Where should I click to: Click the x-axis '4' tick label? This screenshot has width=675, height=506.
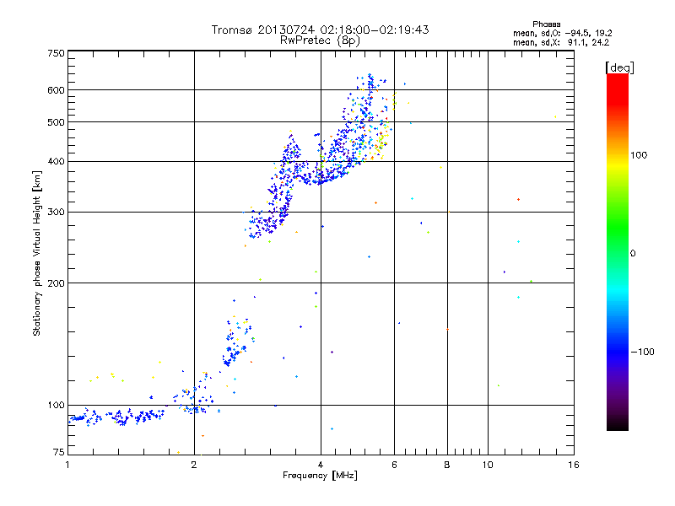click(x=321, y=465)
